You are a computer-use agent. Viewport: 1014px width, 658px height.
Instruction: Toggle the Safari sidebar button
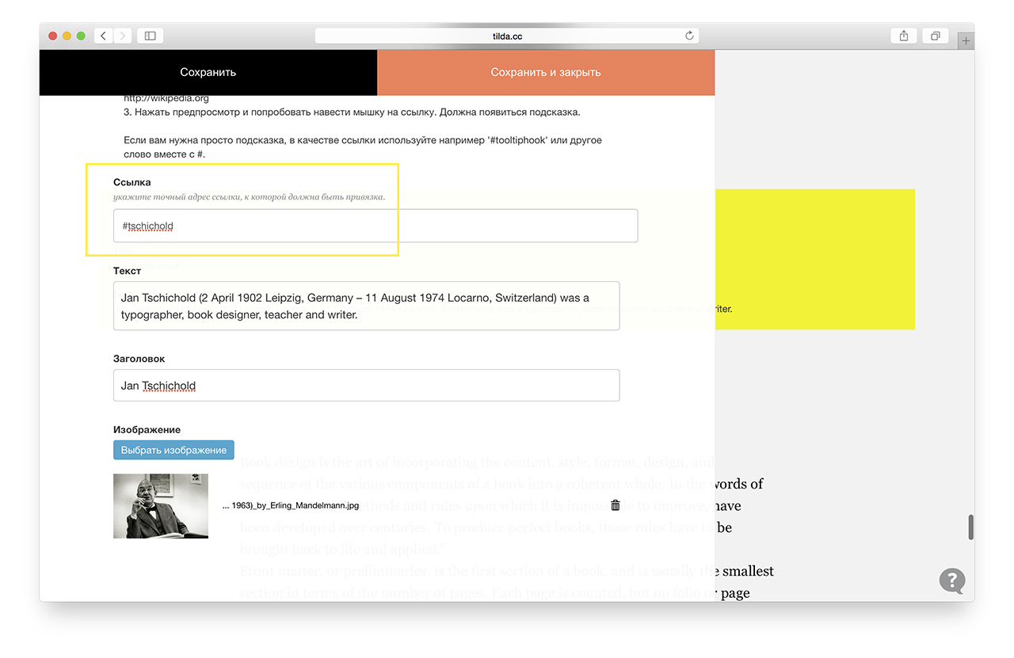coord(151,36)
